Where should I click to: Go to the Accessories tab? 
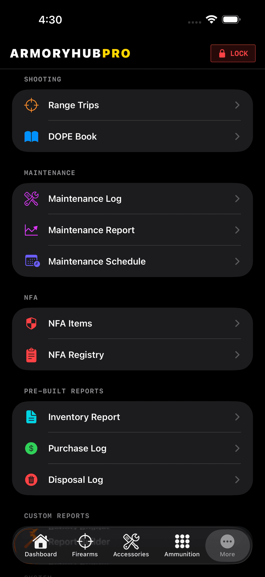point(131,545)
